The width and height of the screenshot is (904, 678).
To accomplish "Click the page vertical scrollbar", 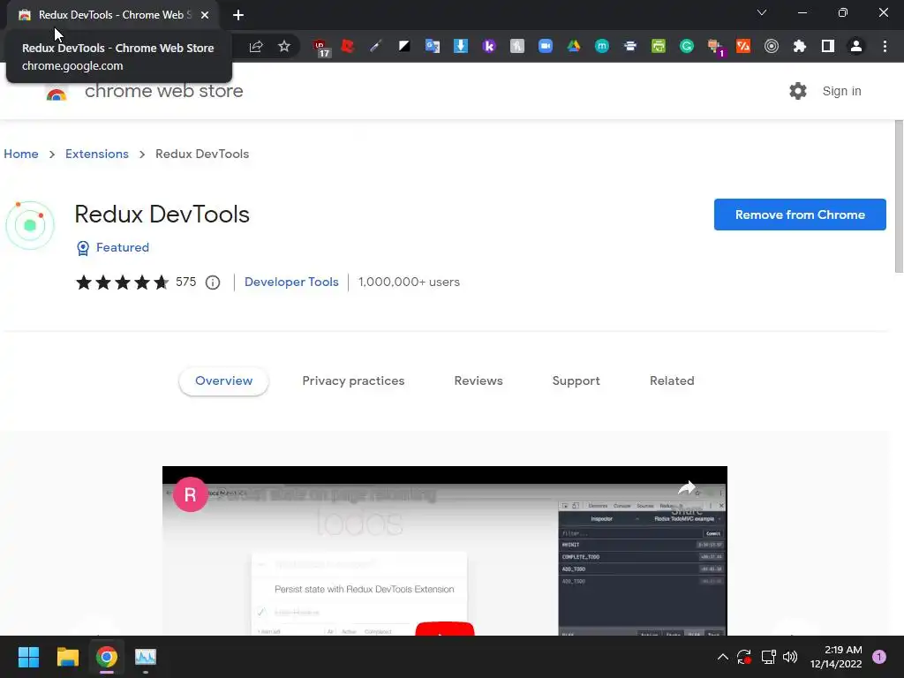I will [899, 196].
